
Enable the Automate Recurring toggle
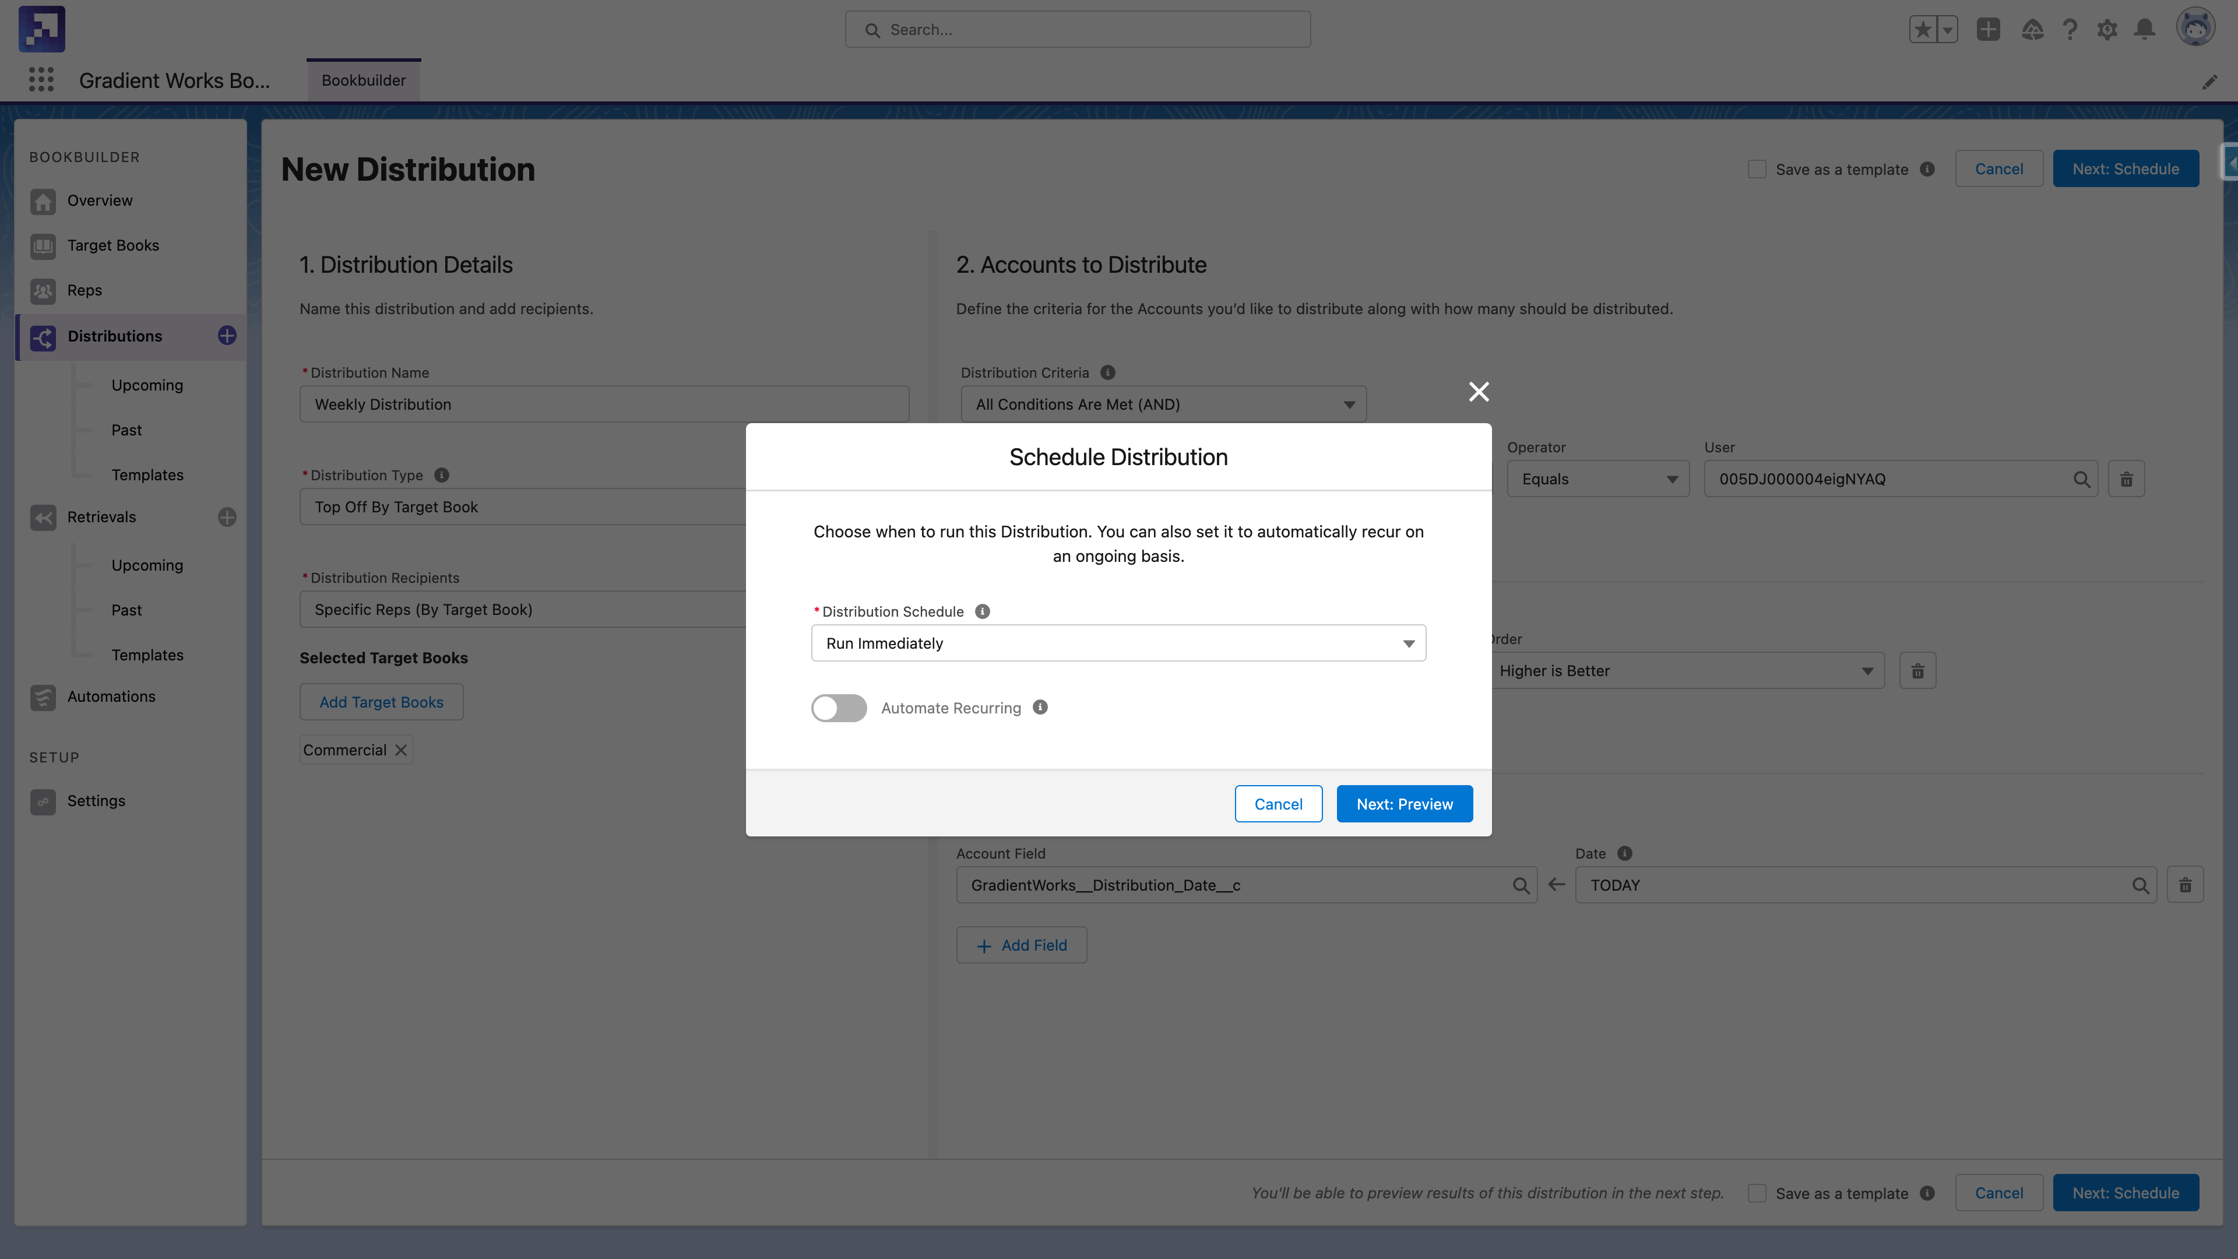pyautogui.click(x=839, y=708)
